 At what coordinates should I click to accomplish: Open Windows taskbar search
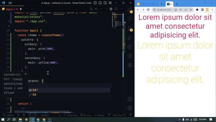pos(8,119)
